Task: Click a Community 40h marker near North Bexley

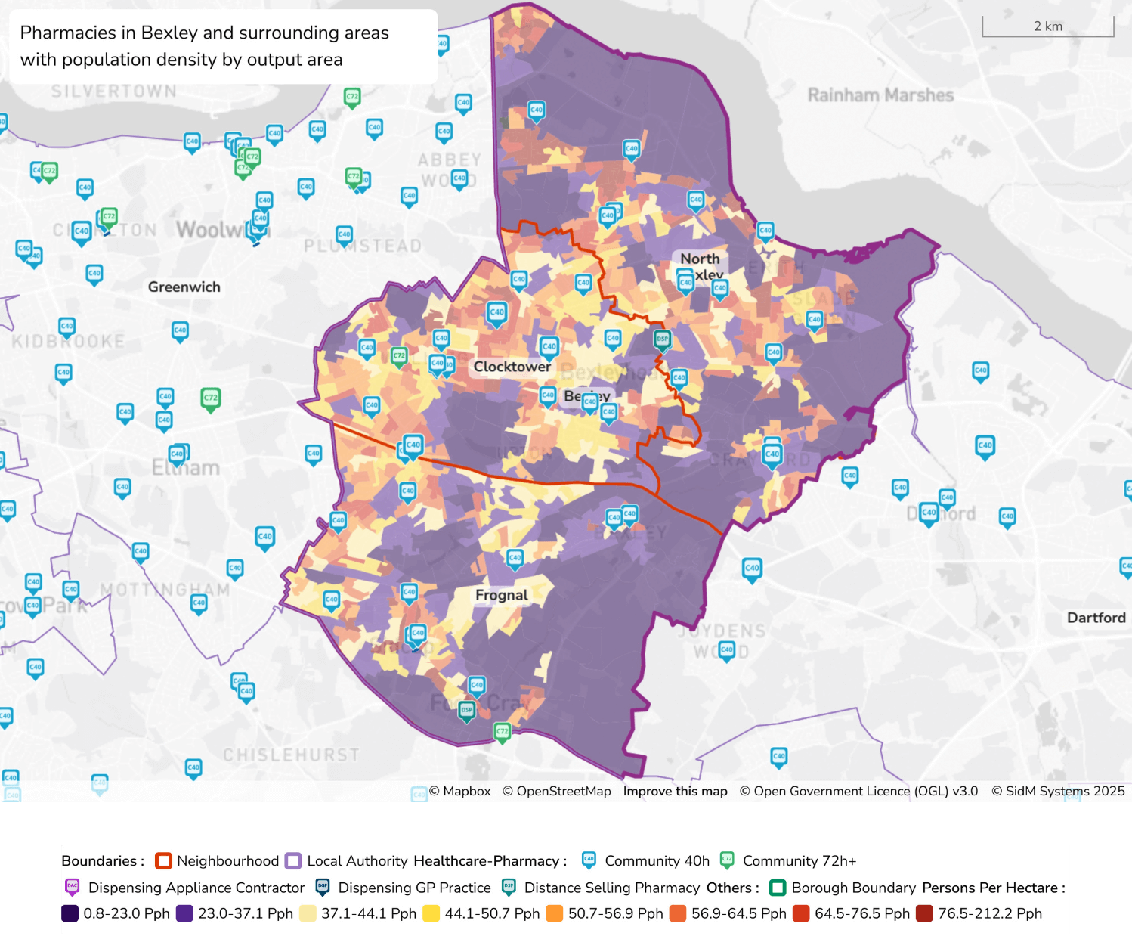Action: tap(685, 280)
